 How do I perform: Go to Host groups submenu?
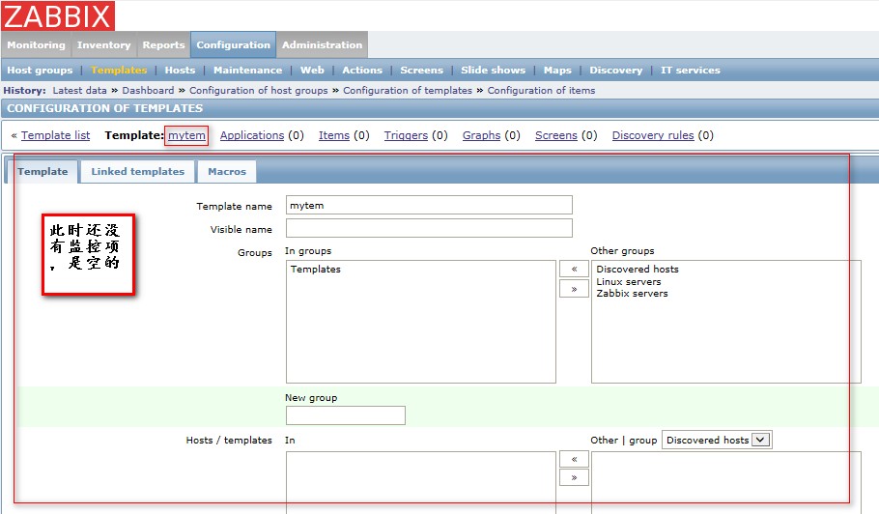click(40, 71)
